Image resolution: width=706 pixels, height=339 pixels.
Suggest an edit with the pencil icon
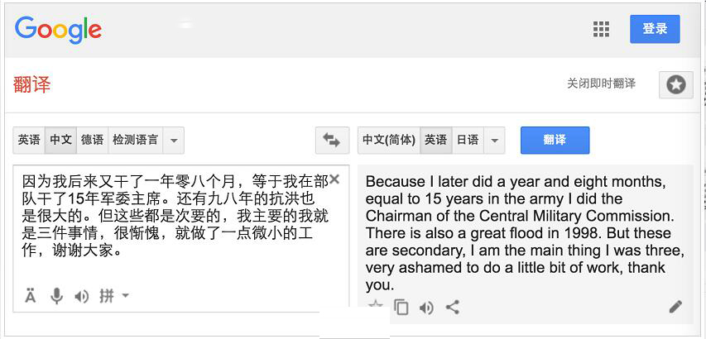675,307
